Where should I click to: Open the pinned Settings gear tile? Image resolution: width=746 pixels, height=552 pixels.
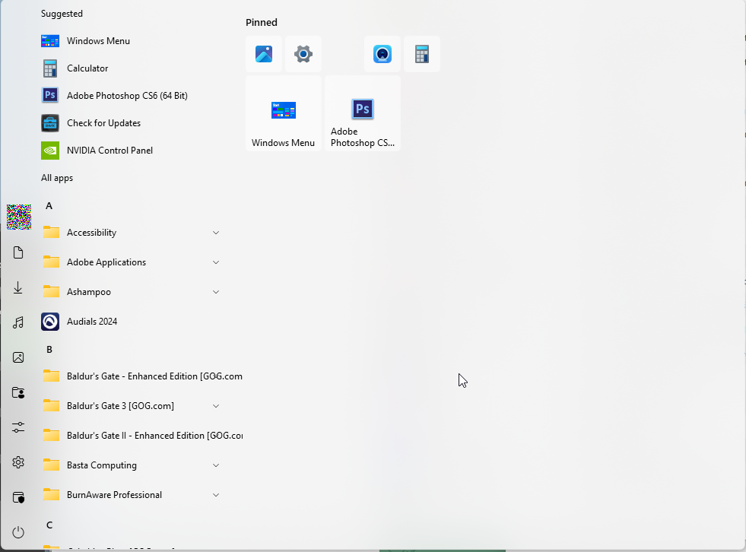click(303, 54)
